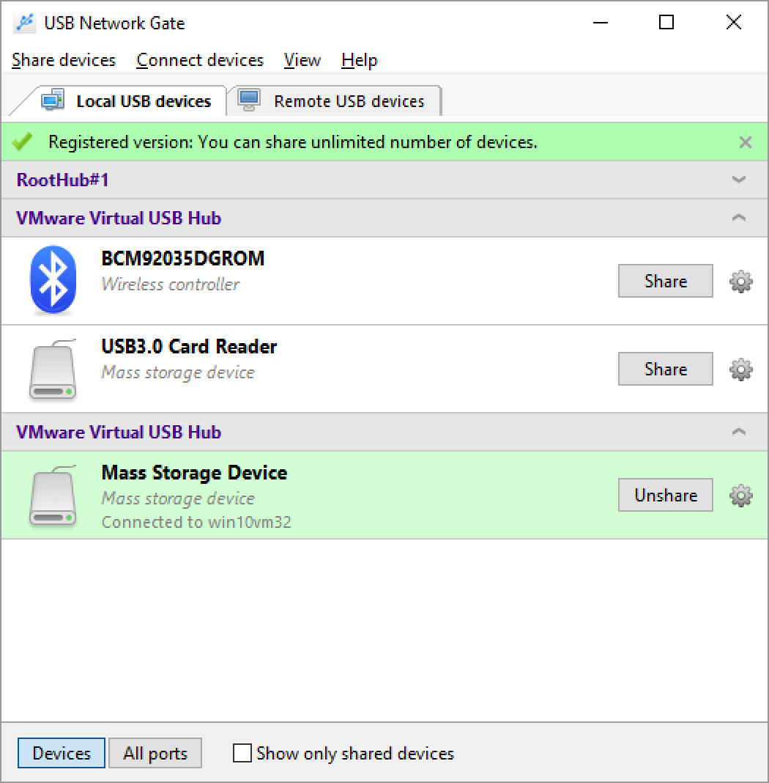Click the USB3.0 Card Reader device icon
This screenshot has width=769, height=783.
pyautogui.click(x=53, y=369)
